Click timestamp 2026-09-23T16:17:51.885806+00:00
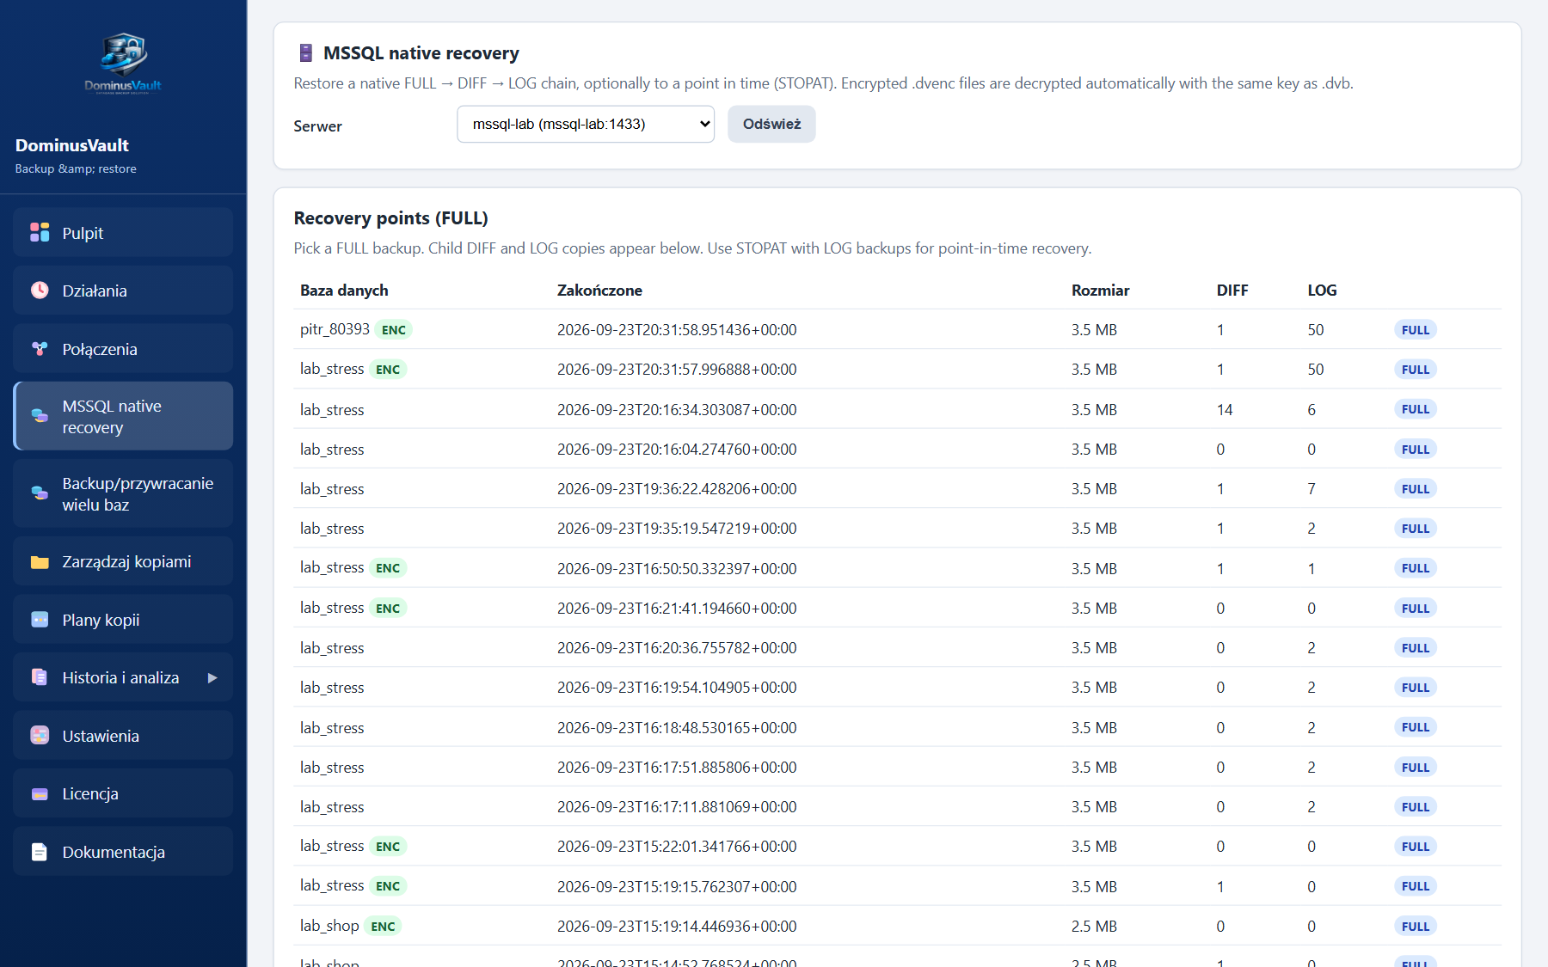The image size is (1548, 967). 677,768
